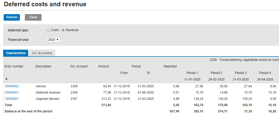Open the G/L Accounts tab
Viewport: 279px width, 115px height.
pyautogui.click(x=42, y=53)
